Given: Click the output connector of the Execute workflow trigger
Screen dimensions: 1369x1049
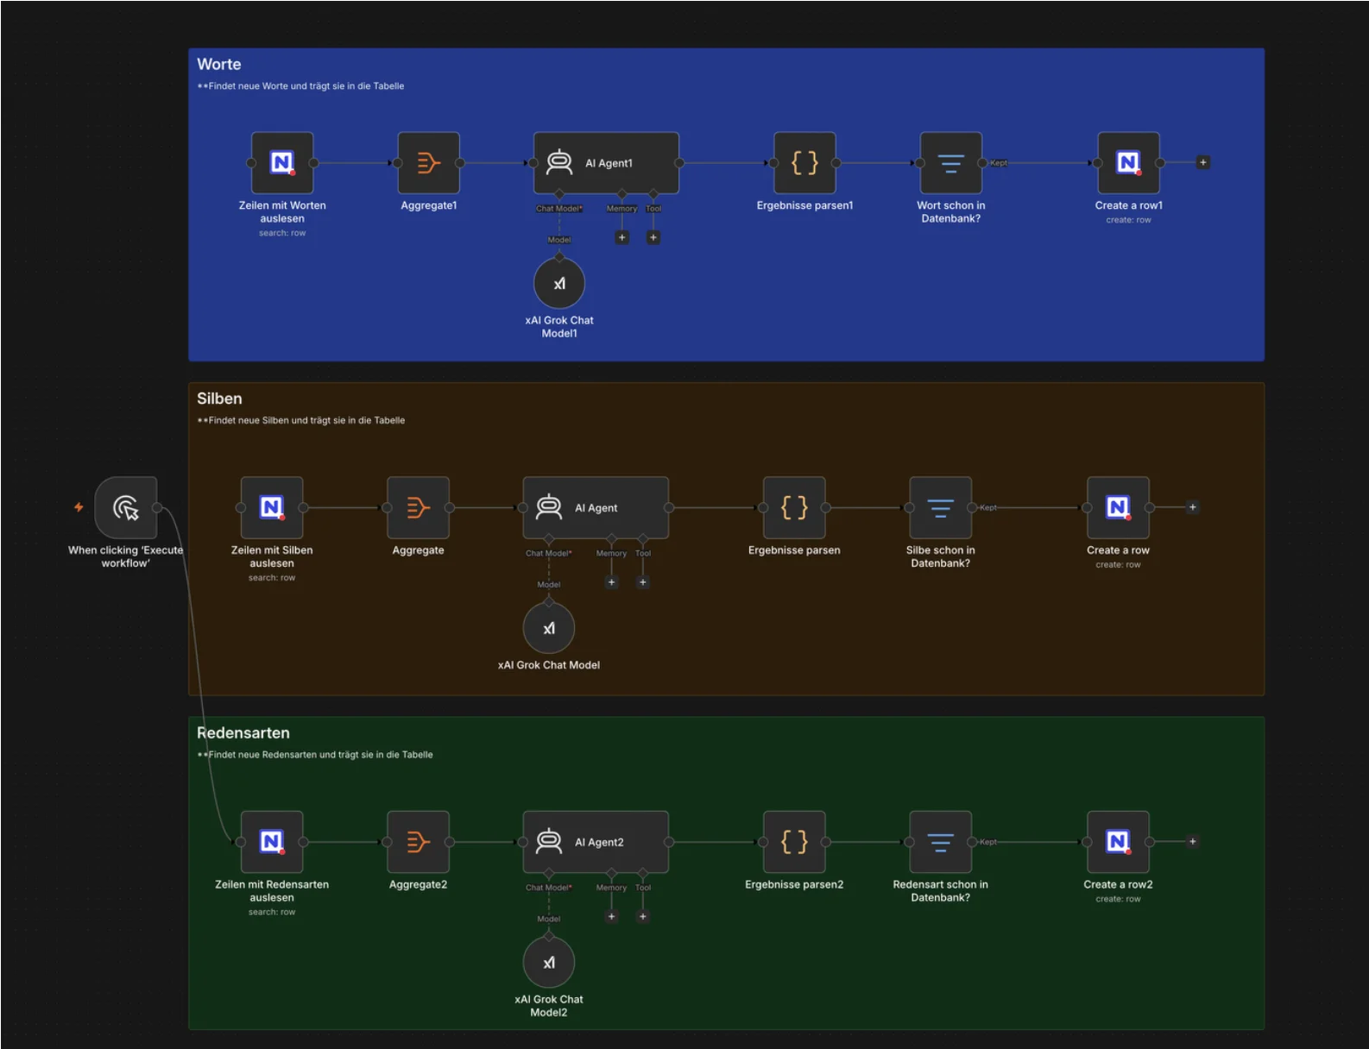Looking at the screenshot, I should 157,508.
